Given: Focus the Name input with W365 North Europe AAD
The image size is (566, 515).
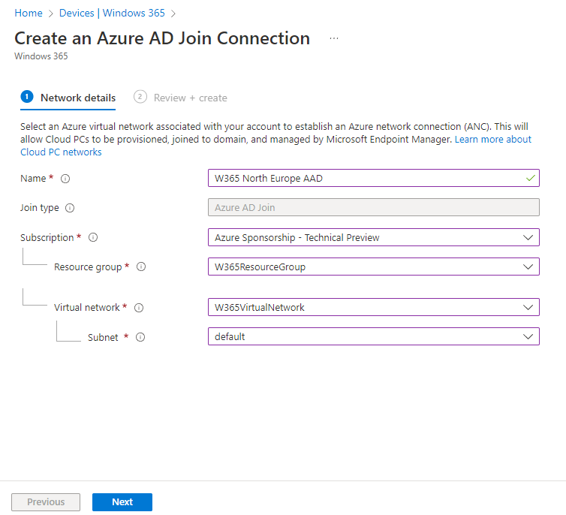Looking at the screenshot, I should pyautogui.click(x=374, y=178).
